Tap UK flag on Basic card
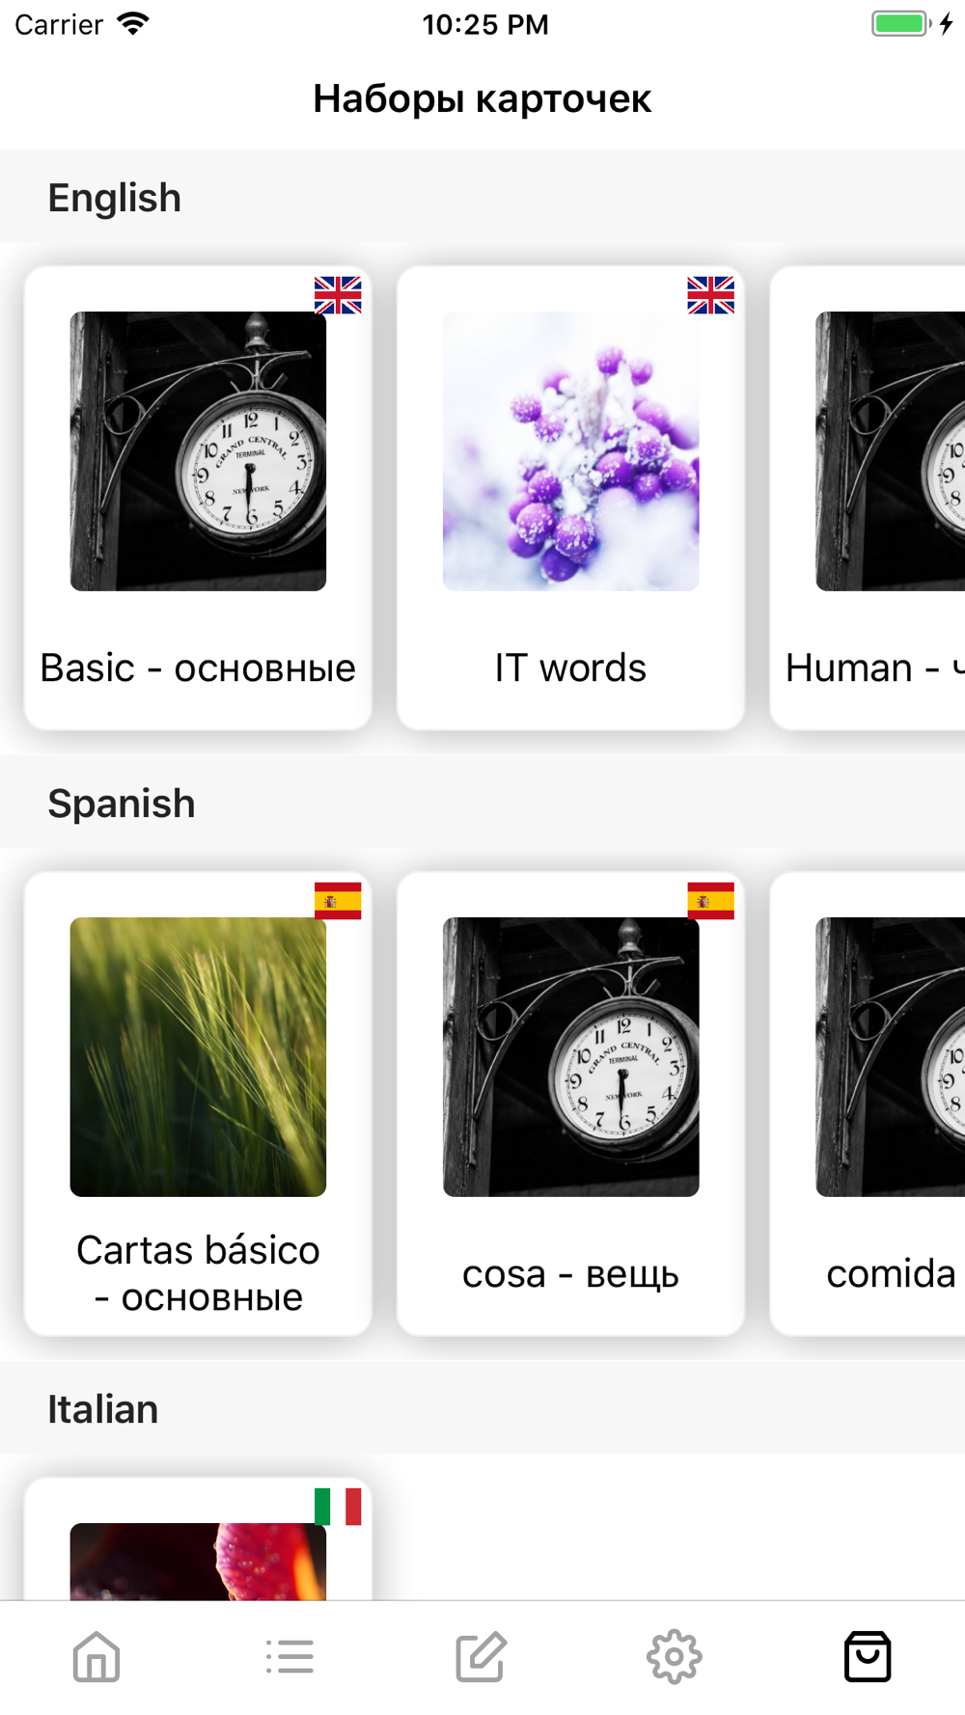The image size is (965, 1715). [338, 295]
